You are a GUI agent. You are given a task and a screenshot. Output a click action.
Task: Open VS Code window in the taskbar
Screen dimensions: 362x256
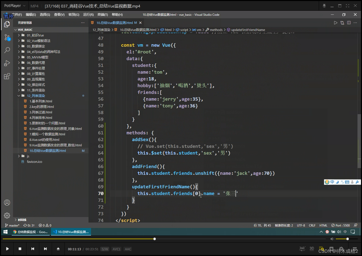coord(71,232)
